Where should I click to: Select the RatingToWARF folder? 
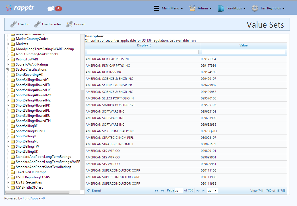pos(27,59)
